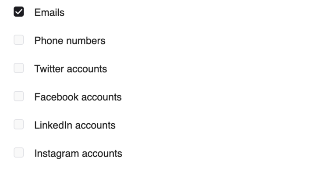Click the Facebook accounts label text
333x172 pixels.
tap(78, 97)
